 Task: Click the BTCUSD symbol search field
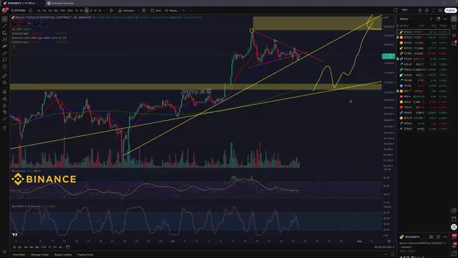tap(19, 11)
